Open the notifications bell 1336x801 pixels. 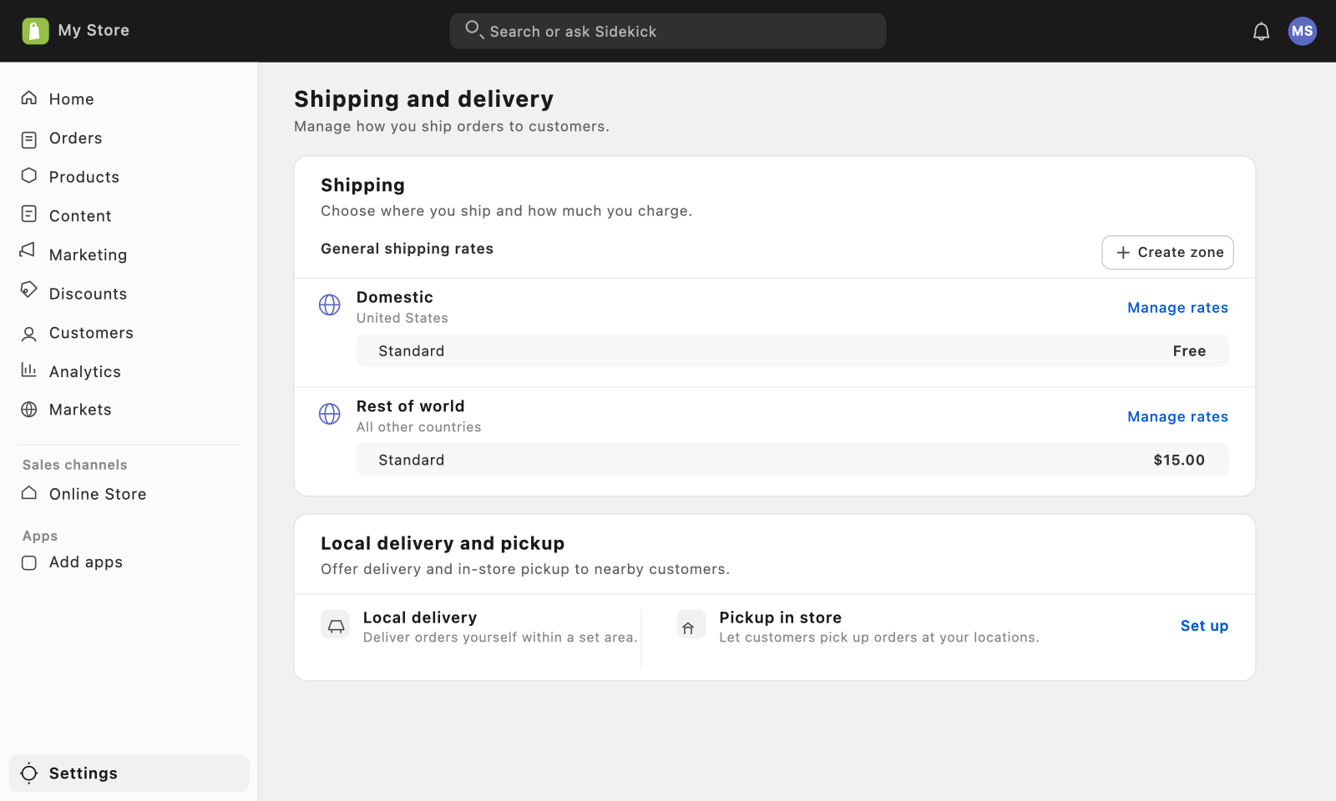[1261, 32]
